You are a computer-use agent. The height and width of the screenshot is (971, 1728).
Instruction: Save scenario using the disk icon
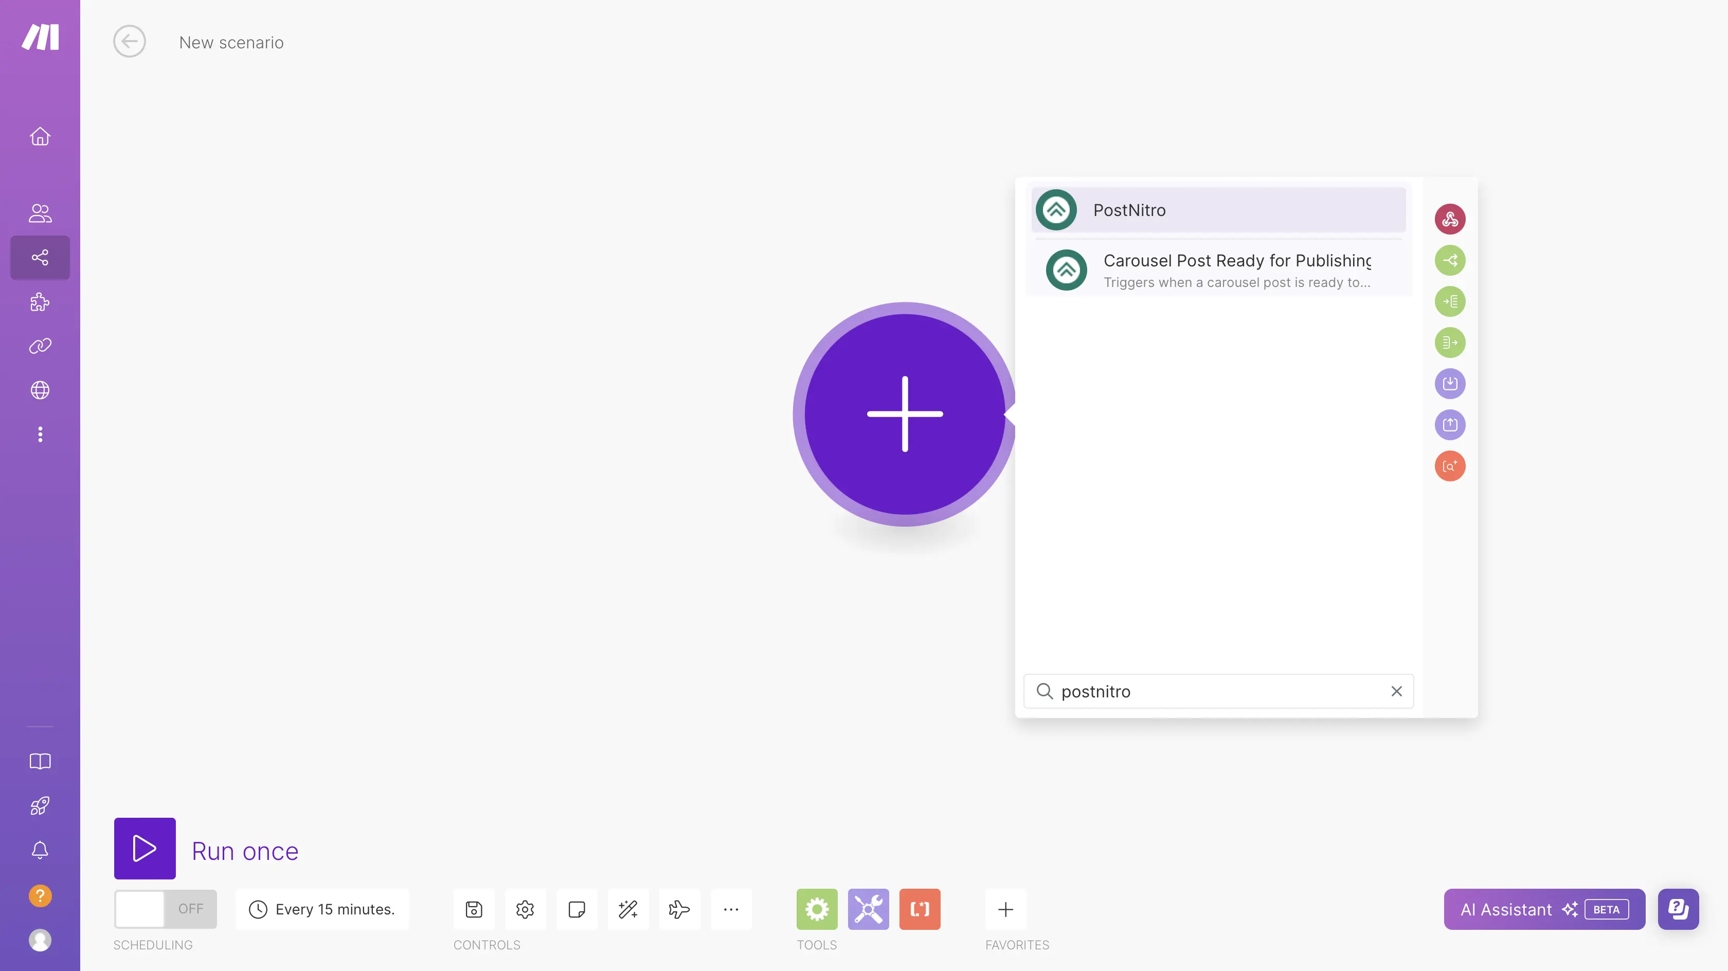(474, 909)
